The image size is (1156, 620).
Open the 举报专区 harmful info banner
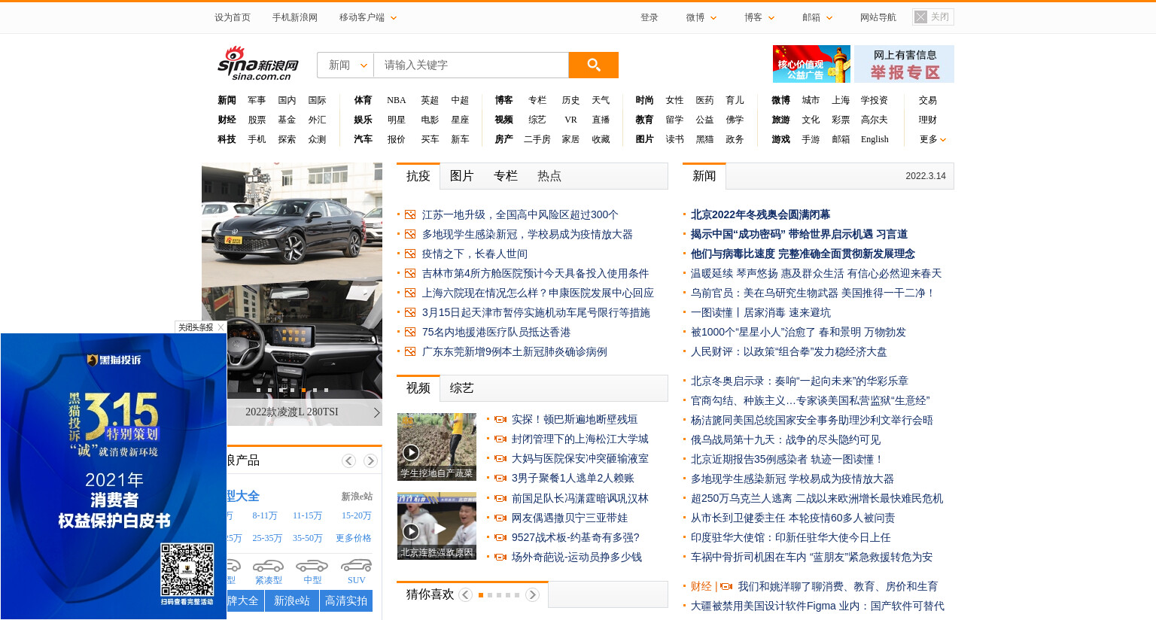(x=905, y=64)
